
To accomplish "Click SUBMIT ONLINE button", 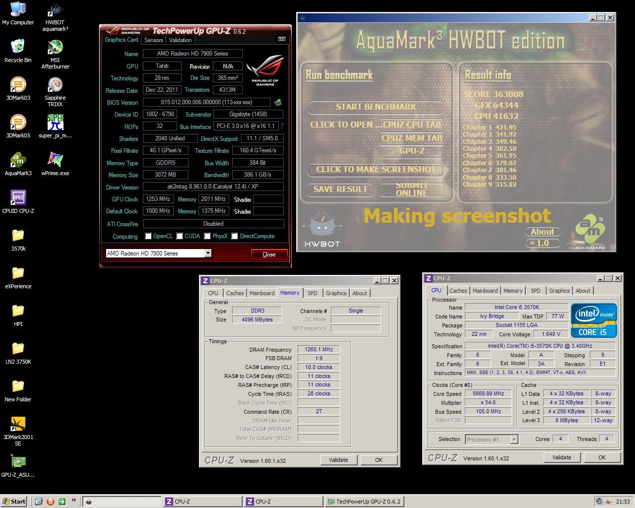I will point(411,189).
